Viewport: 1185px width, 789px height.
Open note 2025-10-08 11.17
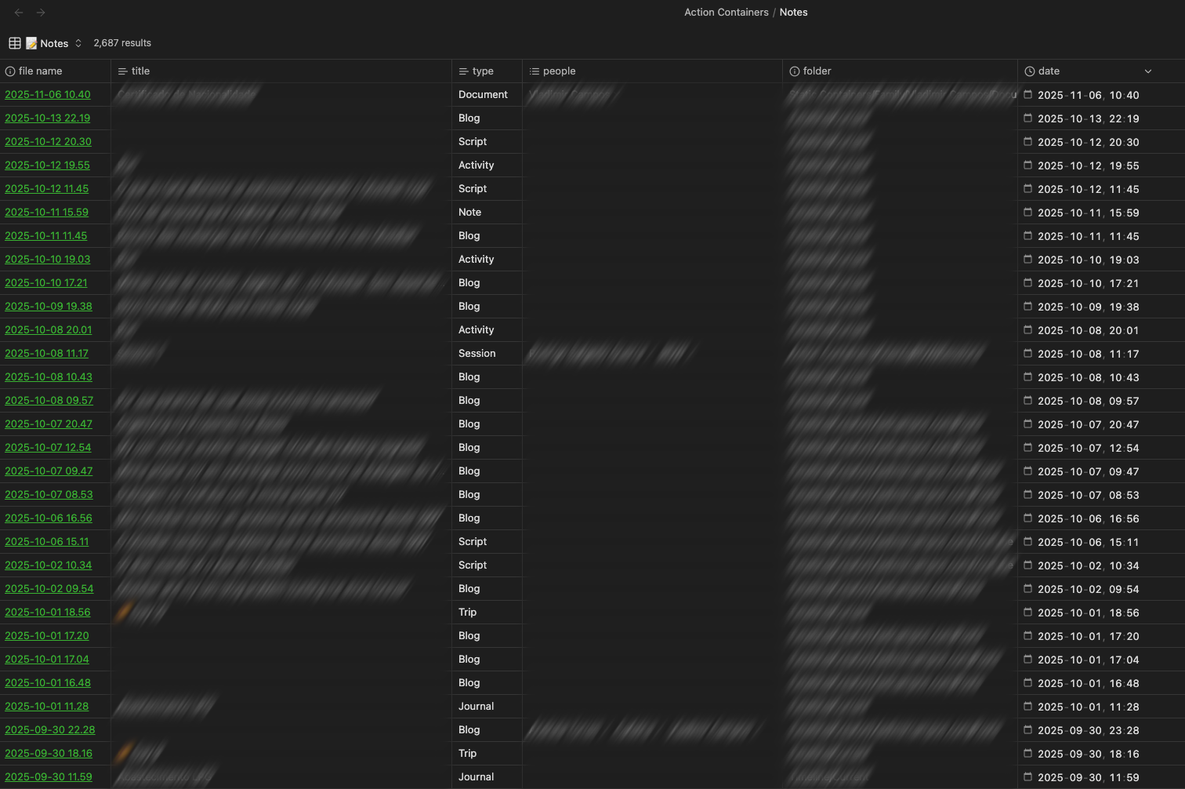click(x=46, y=354)
